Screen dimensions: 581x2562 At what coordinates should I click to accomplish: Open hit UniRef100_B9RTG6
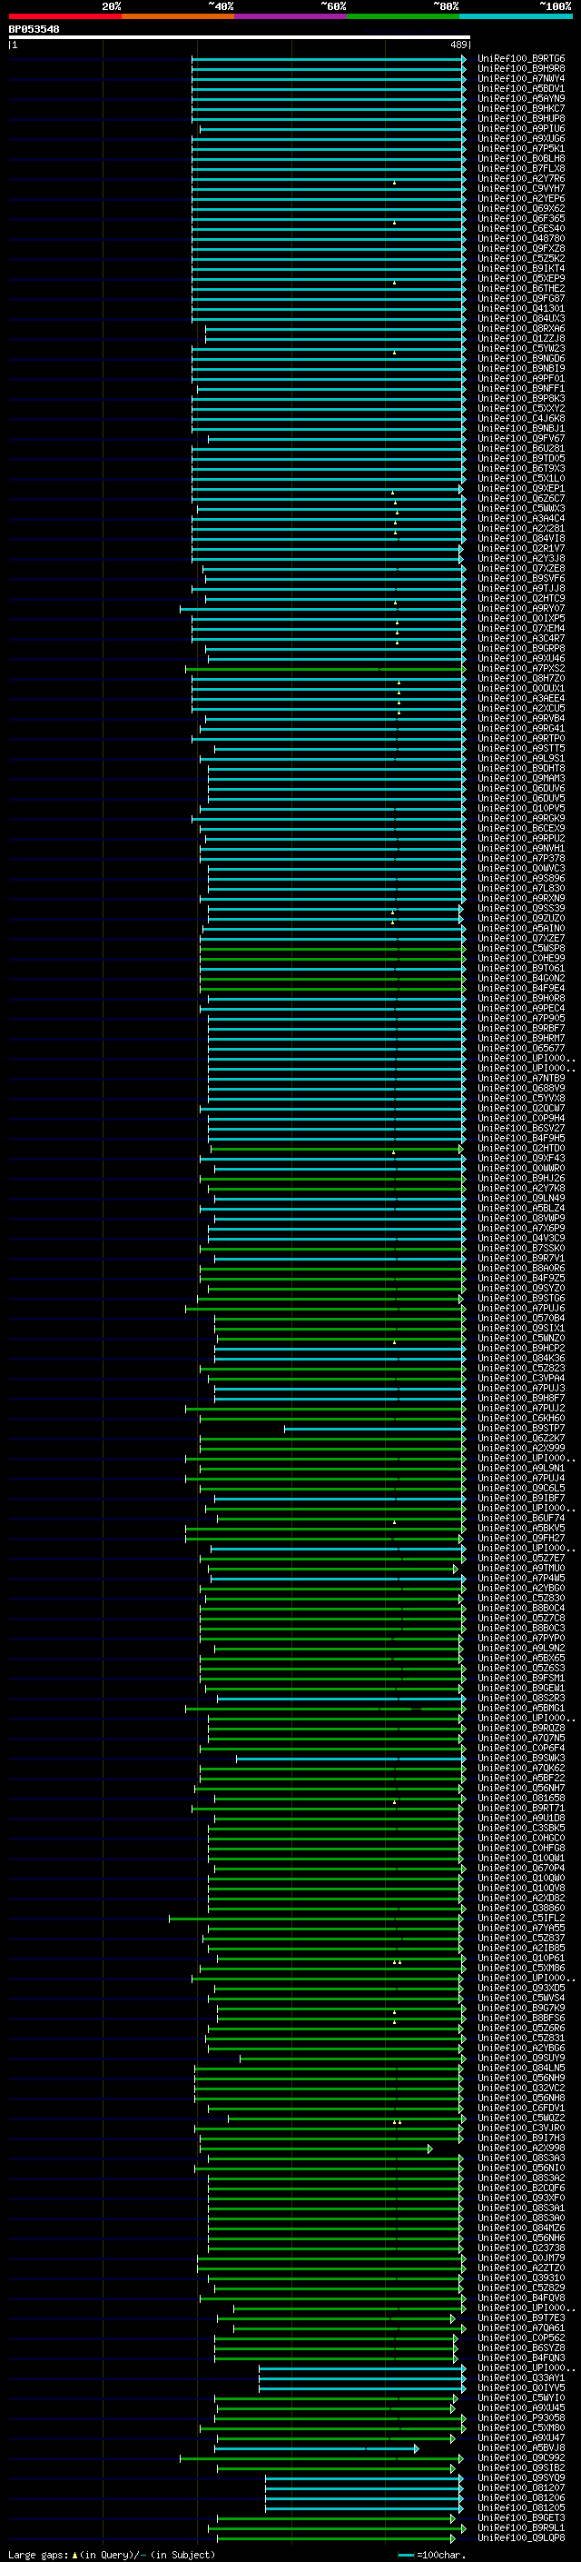coord(521,59)
